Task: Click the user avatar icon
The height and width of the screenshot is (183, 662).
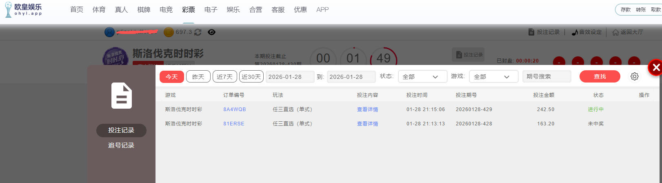Action: point(109,32)
